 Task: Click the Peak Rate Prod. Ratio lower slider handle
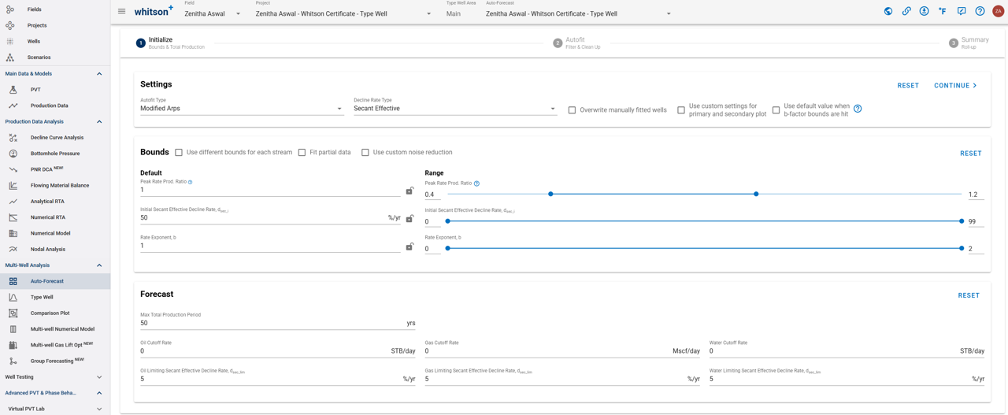point(550,194)
